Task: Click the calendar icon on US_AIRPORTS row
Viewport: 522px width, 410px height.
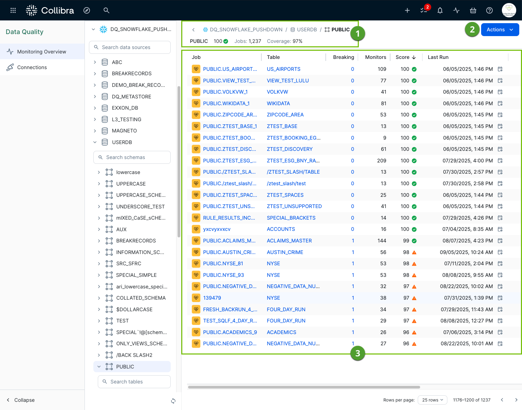Action: point(500,69)
